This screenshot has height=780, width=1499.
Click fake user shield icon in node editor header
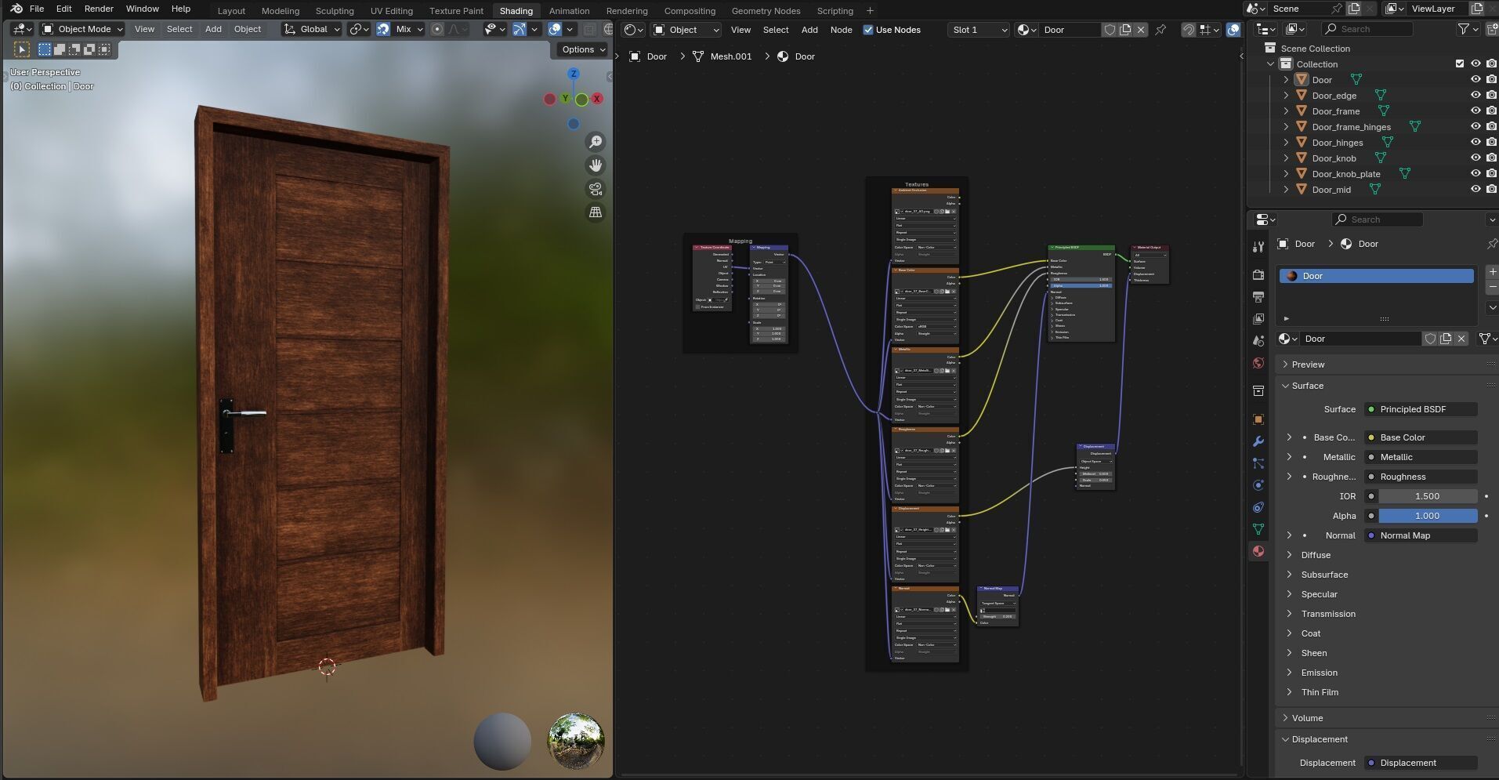[1110, 30]
